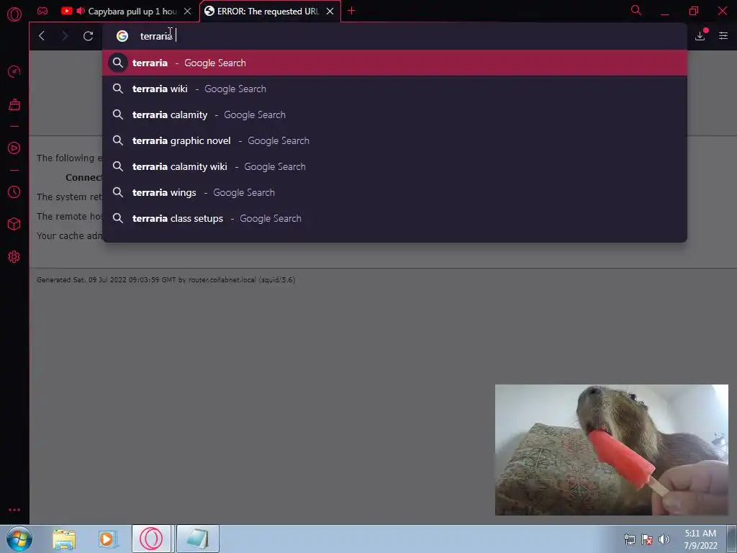Open the clock showing 5:11 AM
This screenshot has width=737, height=553.
700,539
